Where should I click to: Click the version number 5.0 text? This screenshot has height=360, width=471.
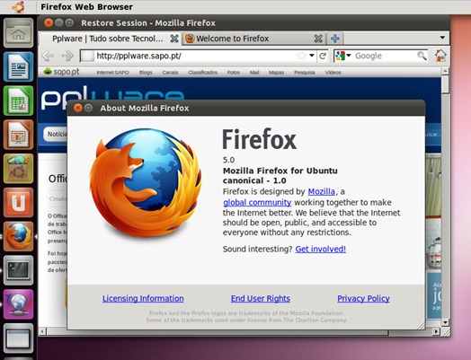pyautogui.click(x=228, y=160)
